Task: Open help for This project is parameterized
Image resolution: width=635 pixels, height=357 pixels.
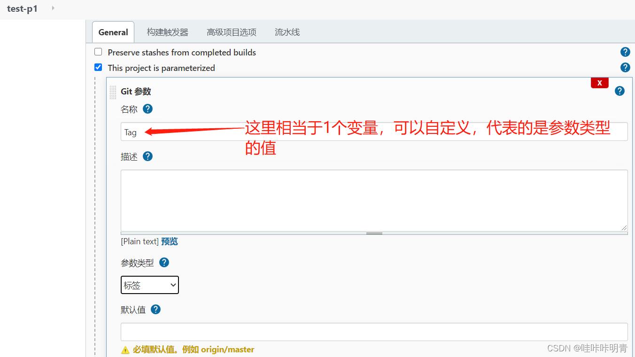Action: [625, 68]
